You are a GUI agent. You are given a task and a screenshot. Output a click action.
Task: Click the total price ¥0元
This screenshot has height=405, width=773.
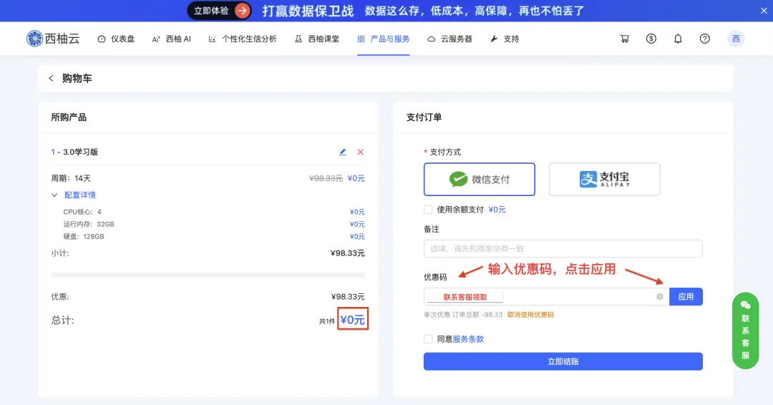coord(352,320)
